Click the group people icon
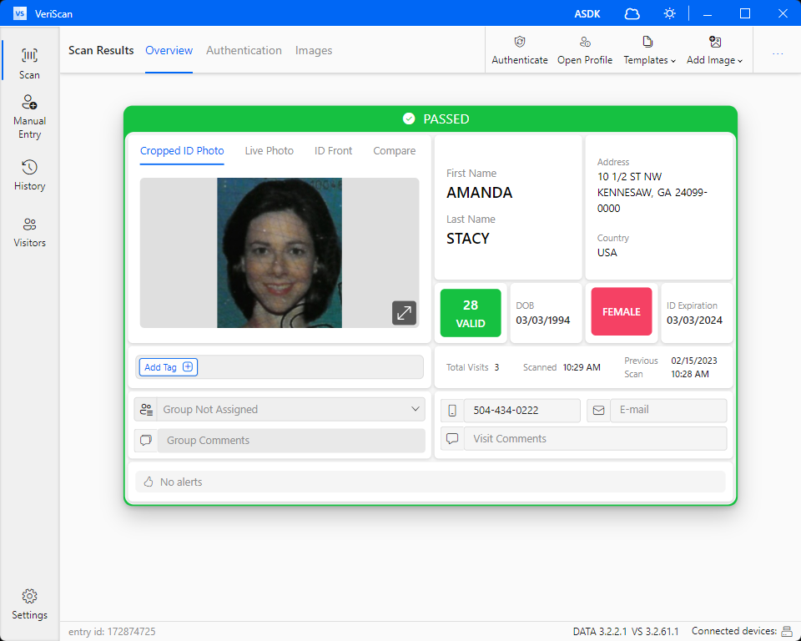Viewport: 801px width, 641px height. 146,410
